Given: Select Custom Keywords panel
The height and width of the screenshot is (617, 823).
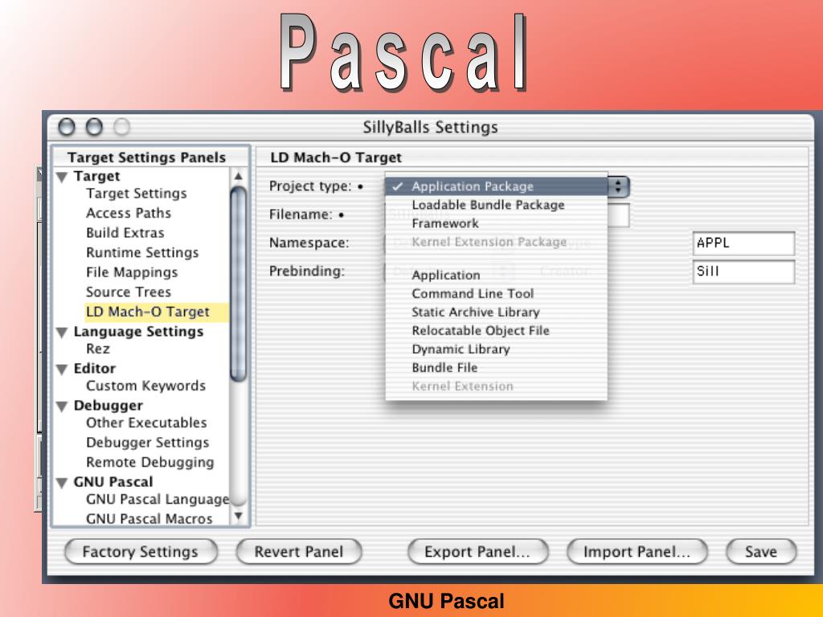Looking at the screenshot, I should click(x=146, y=386).
